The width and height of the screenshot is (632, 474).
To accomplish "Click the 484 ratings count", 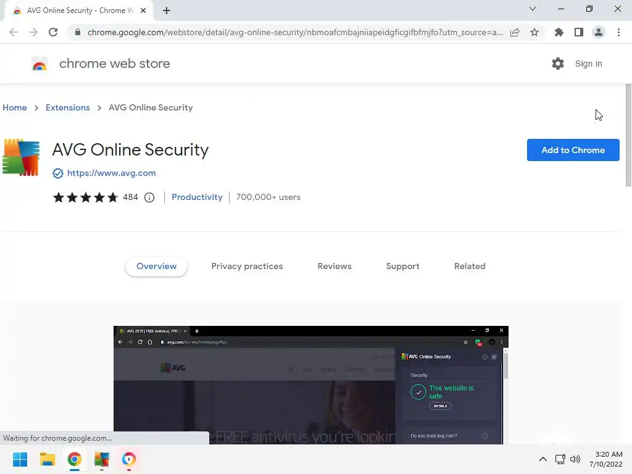I will [130, 197].
